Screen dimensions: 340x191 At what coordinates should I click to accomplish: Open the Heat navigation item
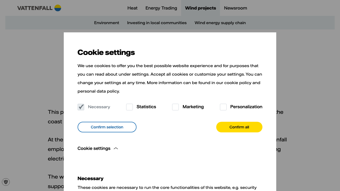(132, 8)
